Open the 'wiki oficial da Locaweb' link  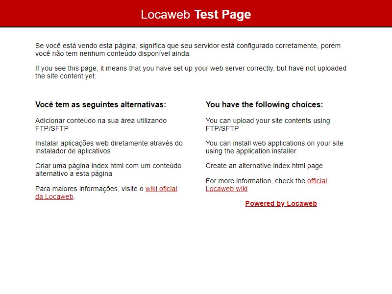click(x=161, y=189)
